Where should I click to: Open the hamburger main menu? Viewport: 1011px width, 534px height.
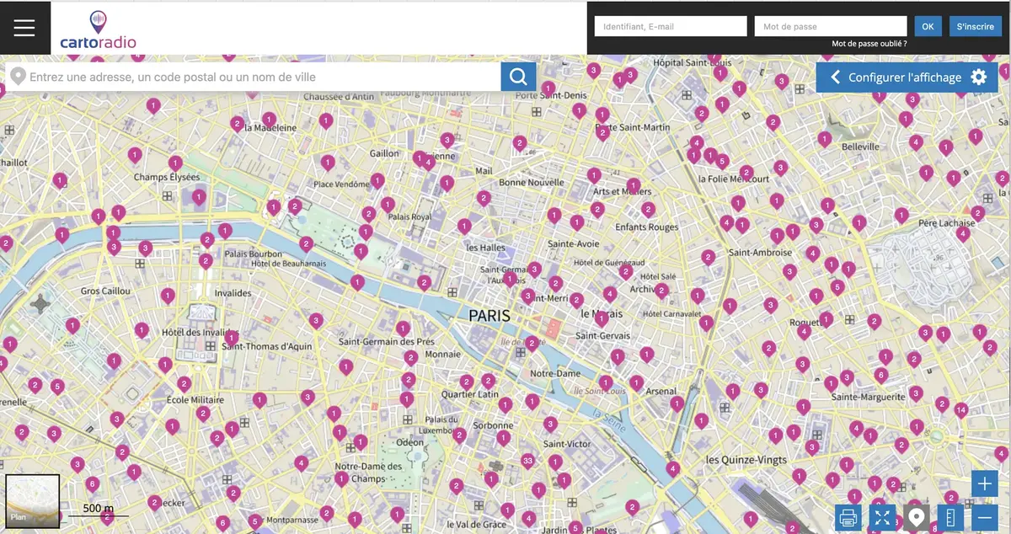[x=24, y=28]
